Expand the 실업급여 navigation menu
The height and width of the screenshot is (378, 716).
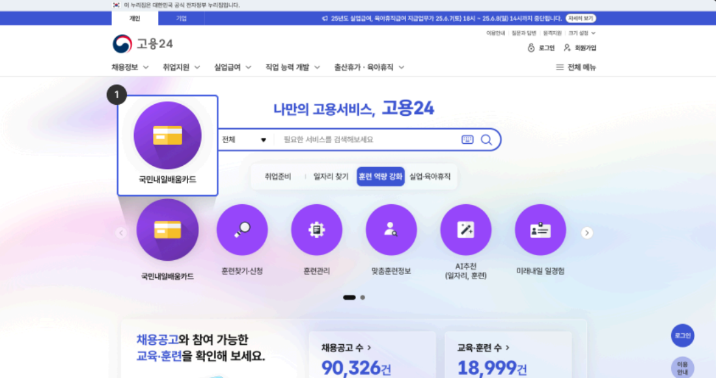[x=232, y=67]
